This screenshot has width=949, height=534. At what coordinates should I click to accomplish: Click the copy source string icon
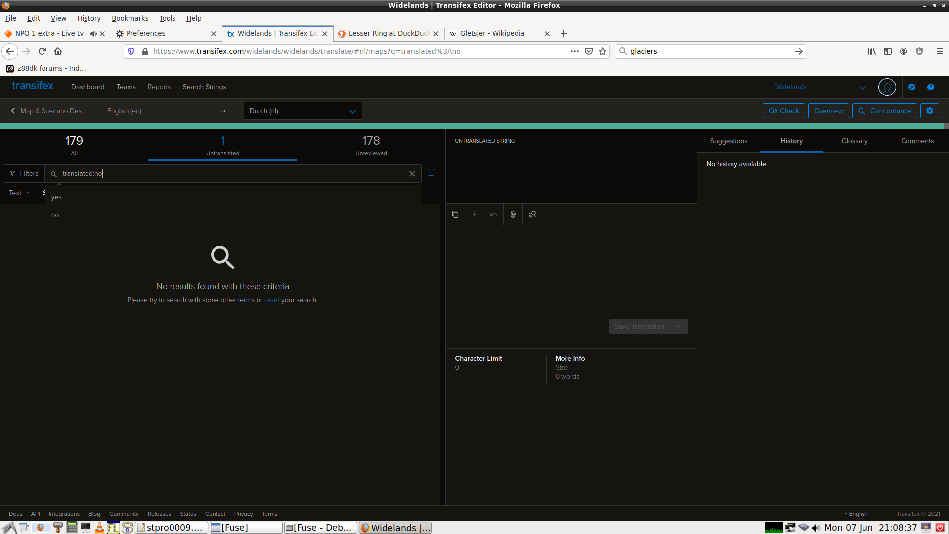455,215
